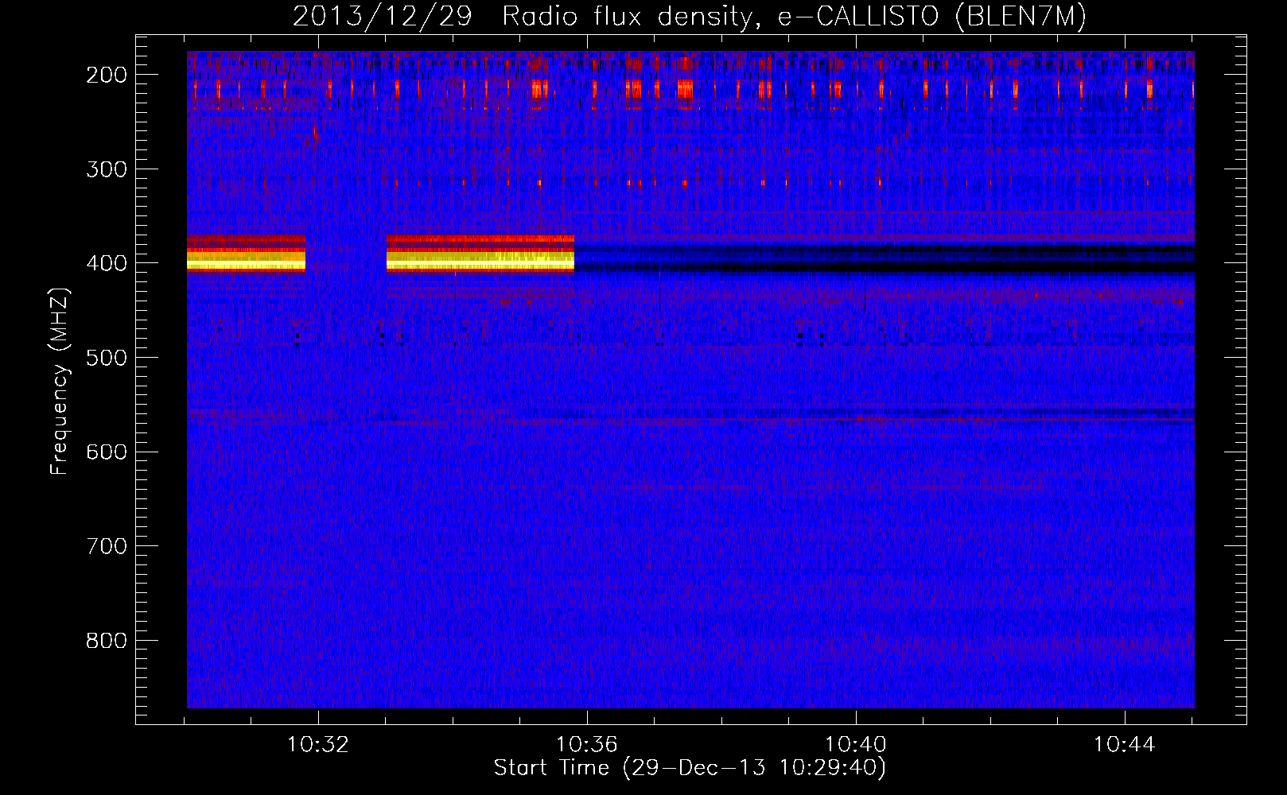Click the "Start Time (29-Dec-13 10:29:40)" label
Viewport: 1287px width, 795px height.
click(x=690, y=768)
